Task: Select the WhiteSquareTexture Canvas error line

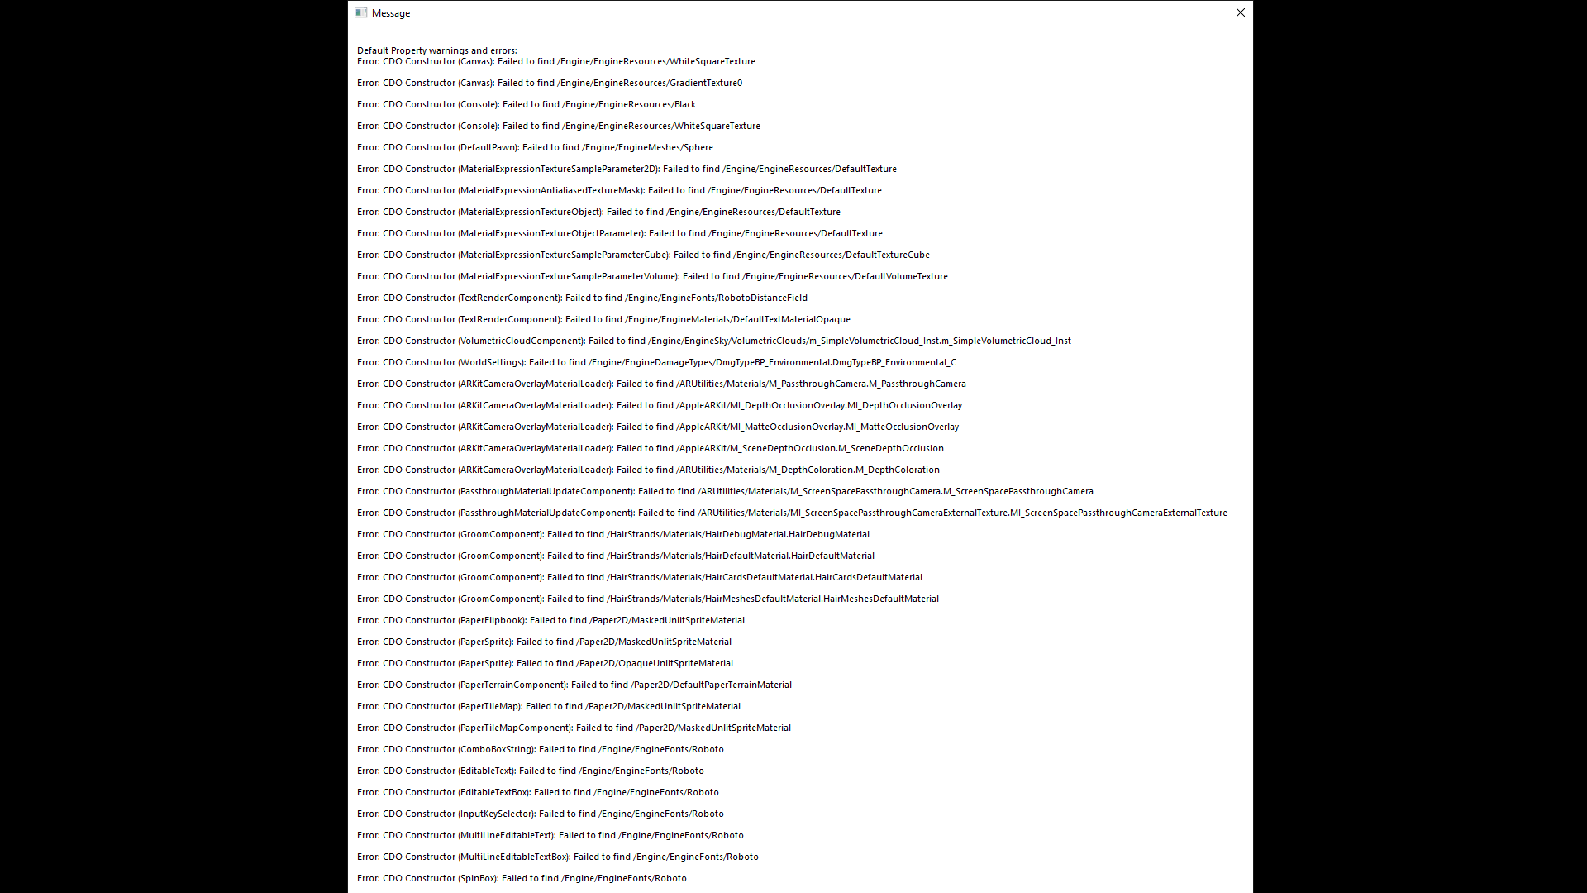Action: [556, 61]
